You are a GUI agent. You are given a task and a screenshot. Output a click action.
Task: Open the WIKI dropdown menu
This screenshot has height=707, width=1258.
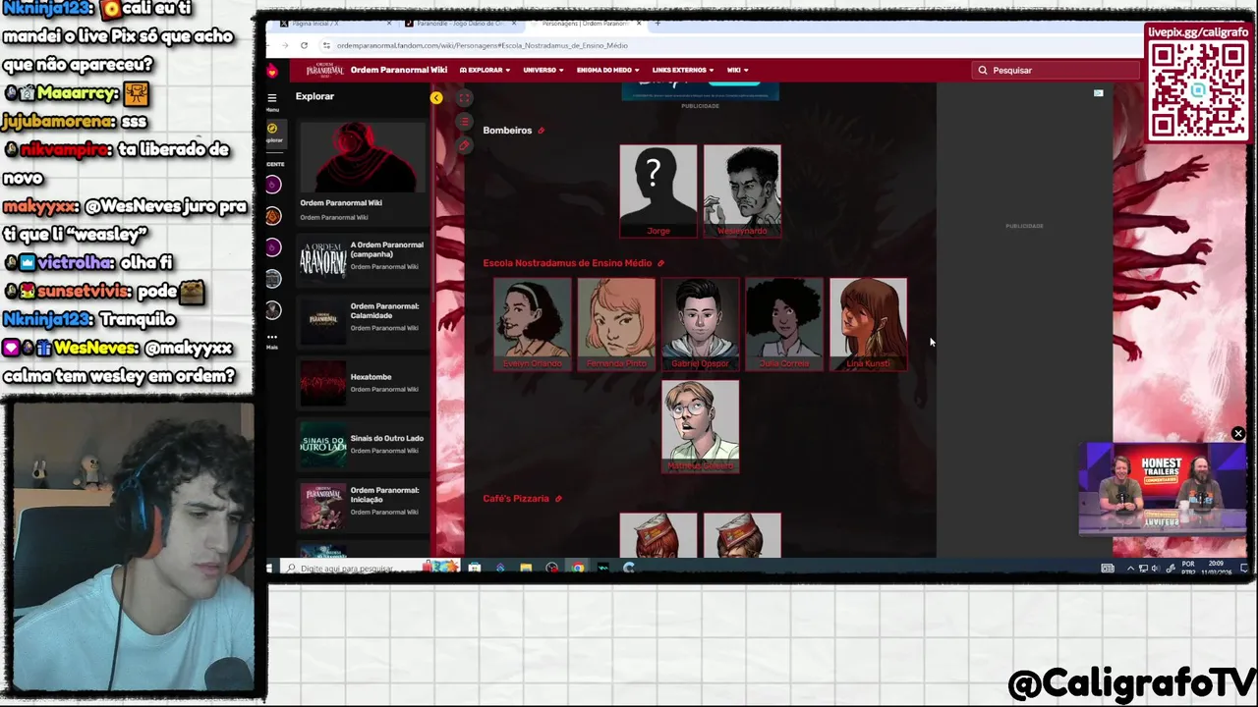pyautogui.click(x=737, y=71)
